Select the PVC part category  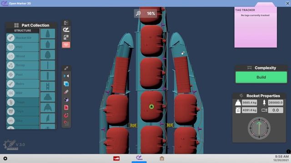pyautogui.click(x=23, y=47)
